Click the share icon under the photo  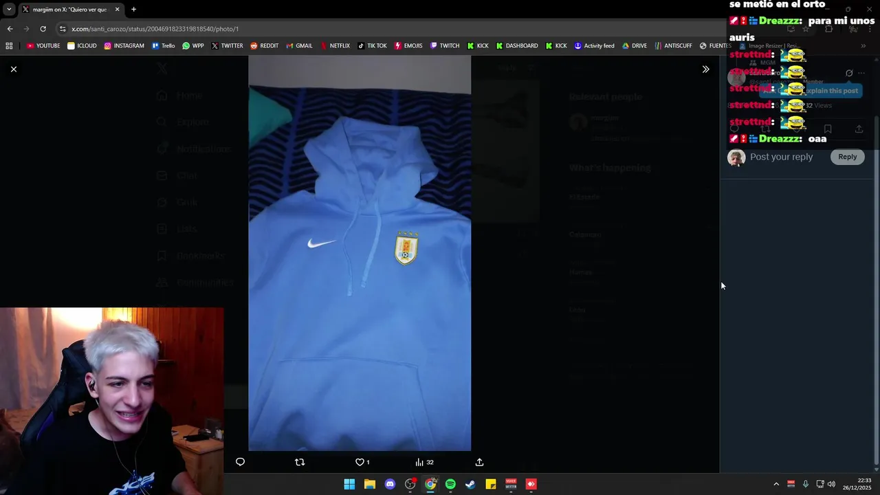point(479,462)
